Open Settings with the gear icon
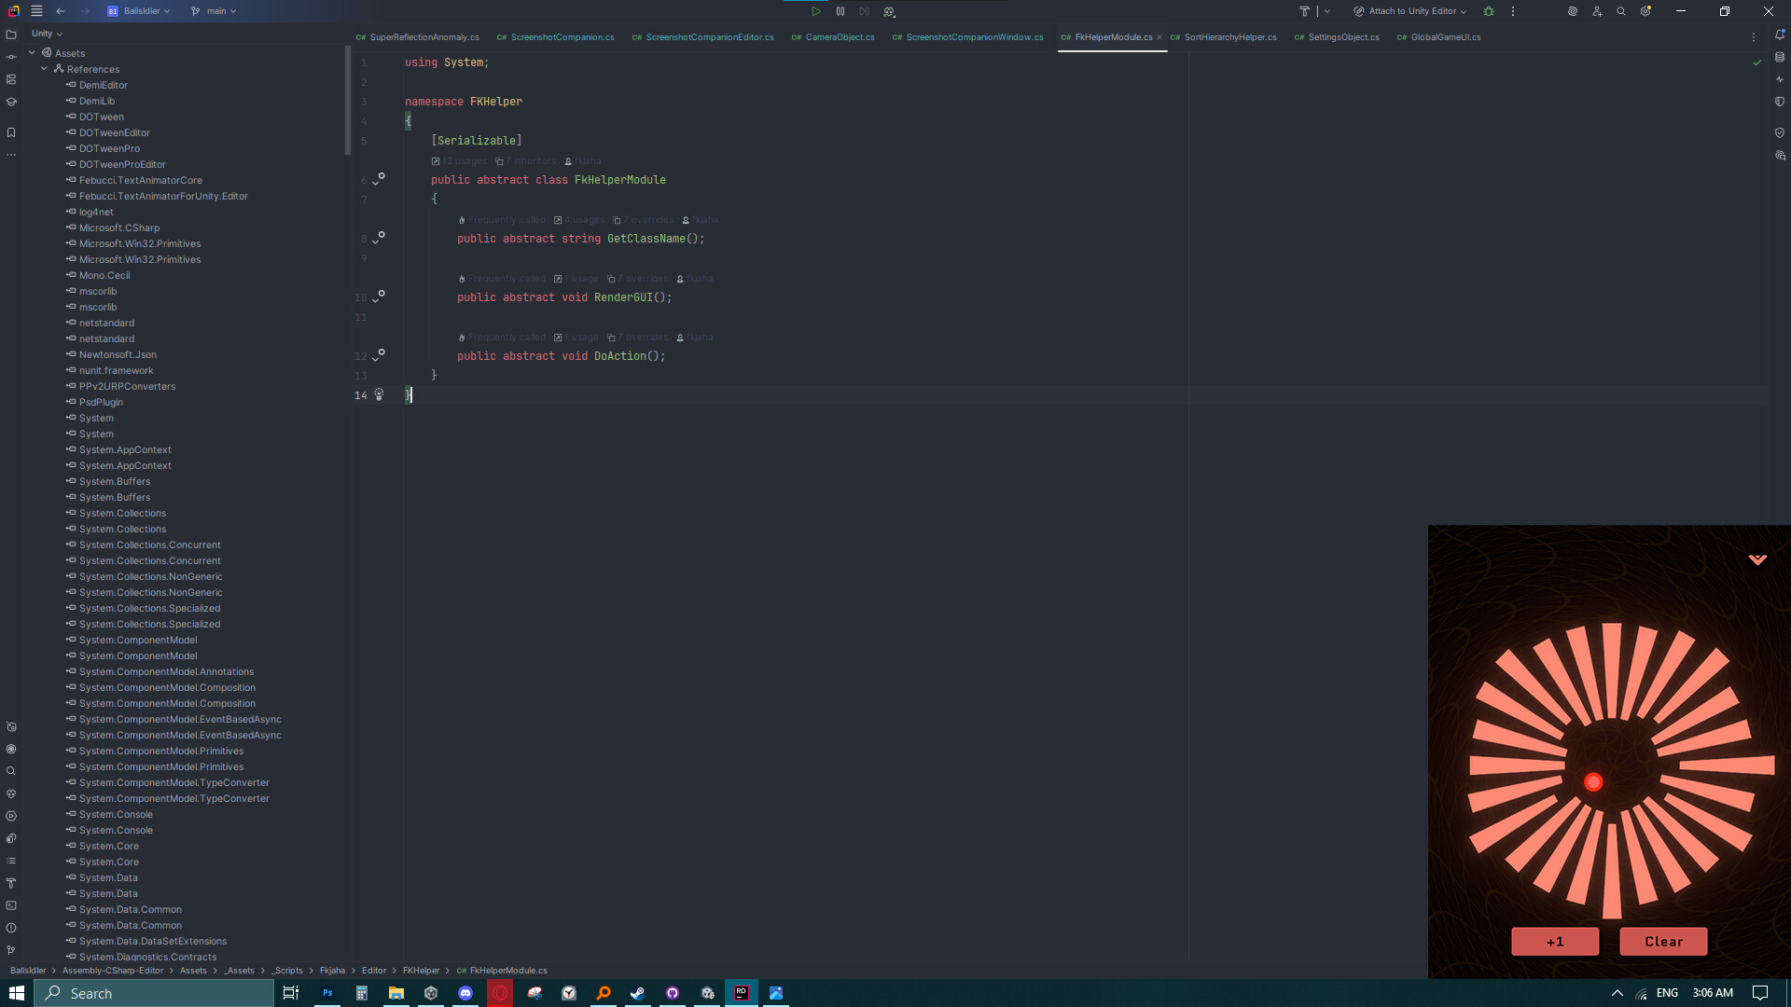The width and height of the screenshot is (1791, 1007). coord(1646,10)
